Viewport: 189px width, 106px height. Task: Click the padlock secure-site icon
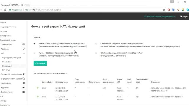(10, 10)
